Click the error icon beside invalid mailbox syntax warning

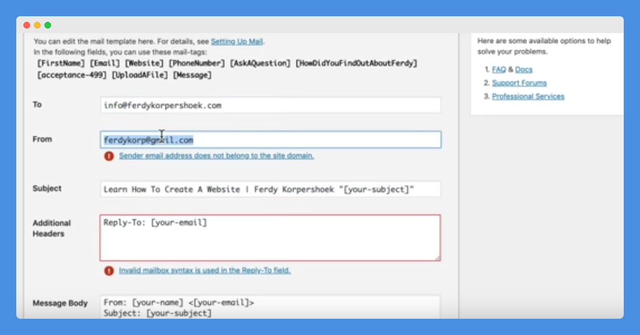coord(109,271)
